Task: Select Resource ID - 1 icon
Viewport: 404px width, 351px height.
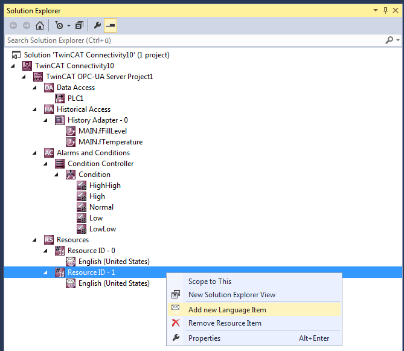Action: [60, 272]
